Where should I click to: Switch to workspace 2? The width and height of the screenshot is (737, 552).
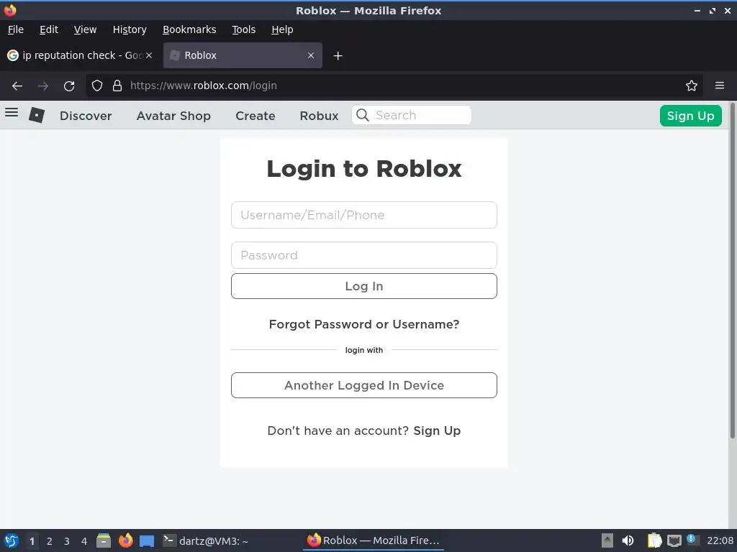click(50, 541)
